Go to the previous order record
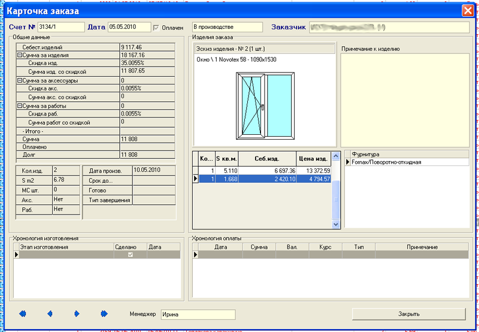479x332 pixels. tap(50, 313)
